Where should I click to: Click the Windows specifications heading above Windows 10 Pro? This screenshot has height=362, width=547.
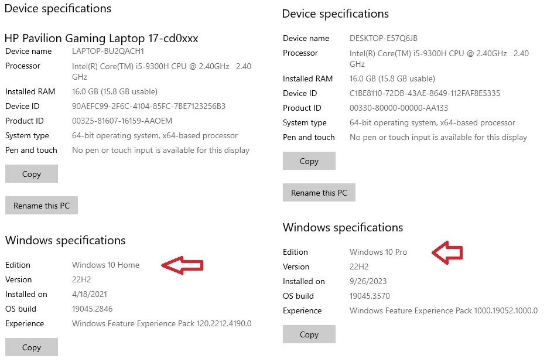tap(343, 228)
